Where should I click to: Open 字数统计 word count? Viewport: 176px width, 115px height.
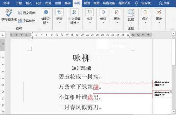coord(27,21)
